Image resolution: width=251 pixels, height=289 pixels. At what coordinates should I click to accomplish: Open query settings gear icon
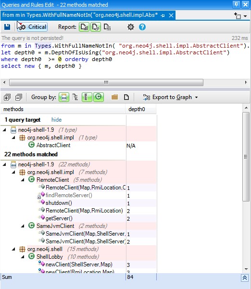131,27
